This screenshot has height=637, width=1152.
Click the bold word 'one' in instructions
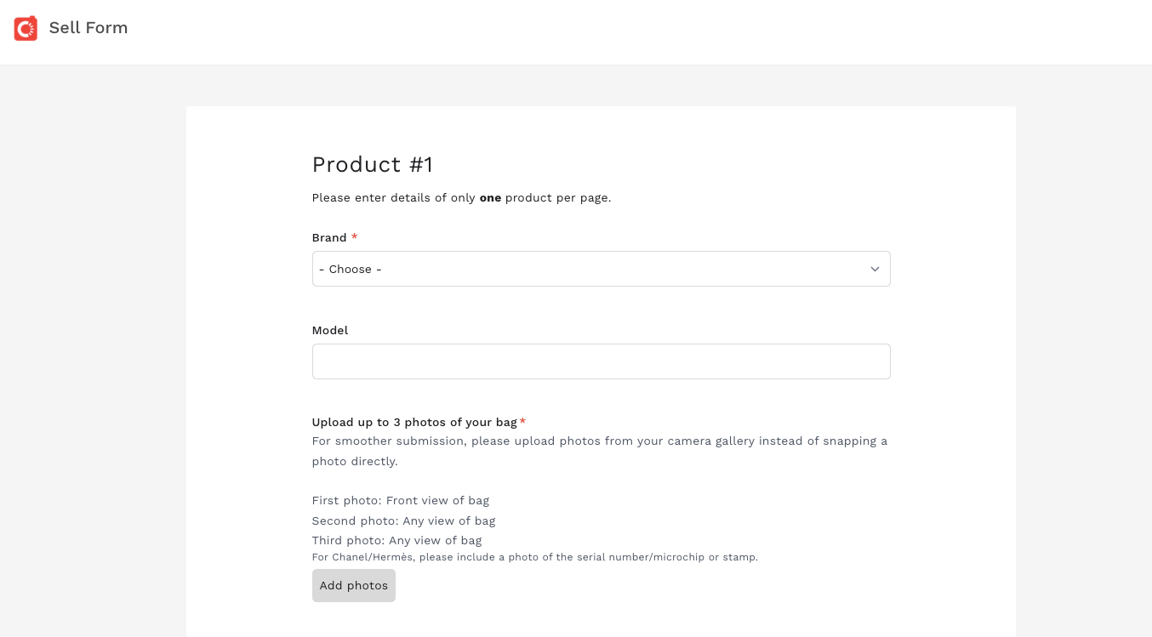coord(490,198)
